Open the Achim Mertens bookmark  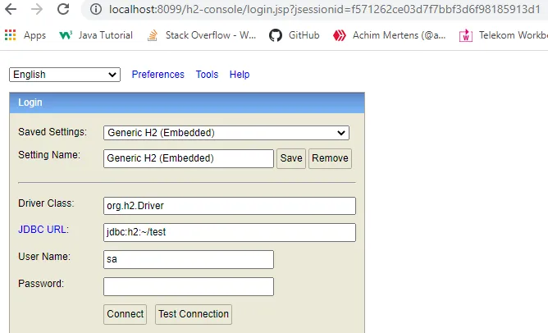point(389,35)
